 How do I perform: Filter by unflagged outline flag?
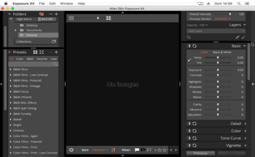149,150
